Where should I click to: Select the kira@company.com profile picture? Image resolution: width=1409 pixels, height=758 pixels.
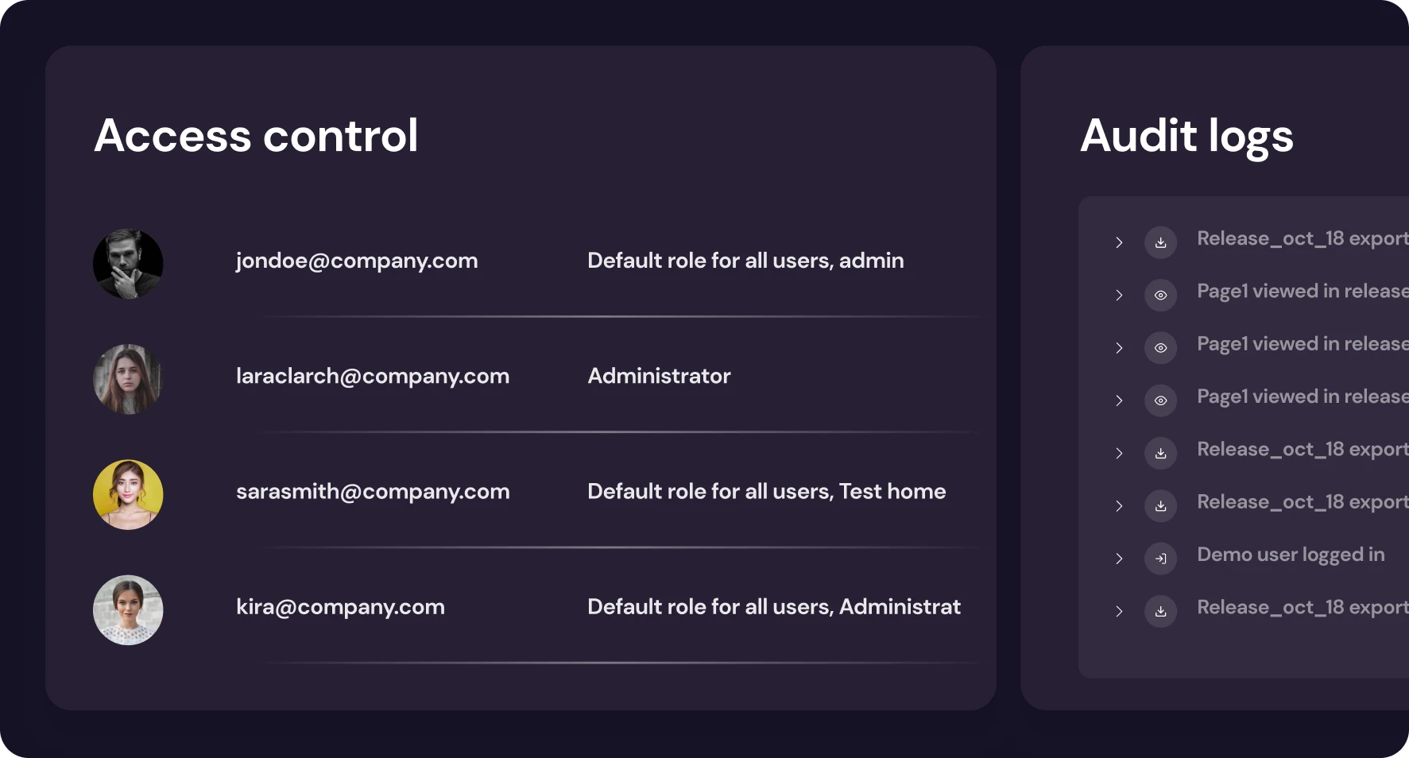click(128, 609)
